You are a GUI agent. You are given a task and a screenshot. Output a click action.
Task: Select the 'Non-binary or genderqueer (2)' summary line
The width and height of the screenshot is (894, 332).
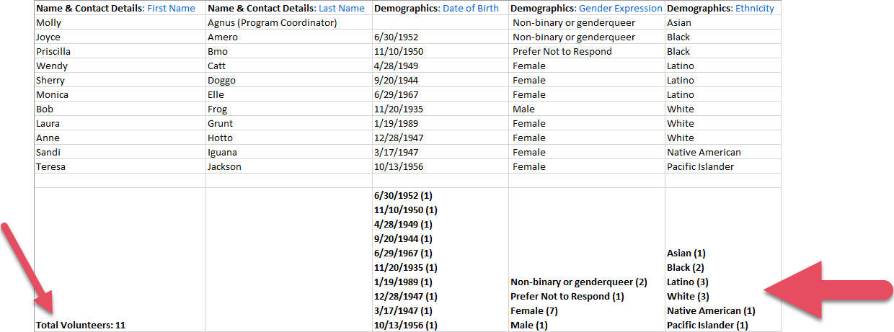579,282
